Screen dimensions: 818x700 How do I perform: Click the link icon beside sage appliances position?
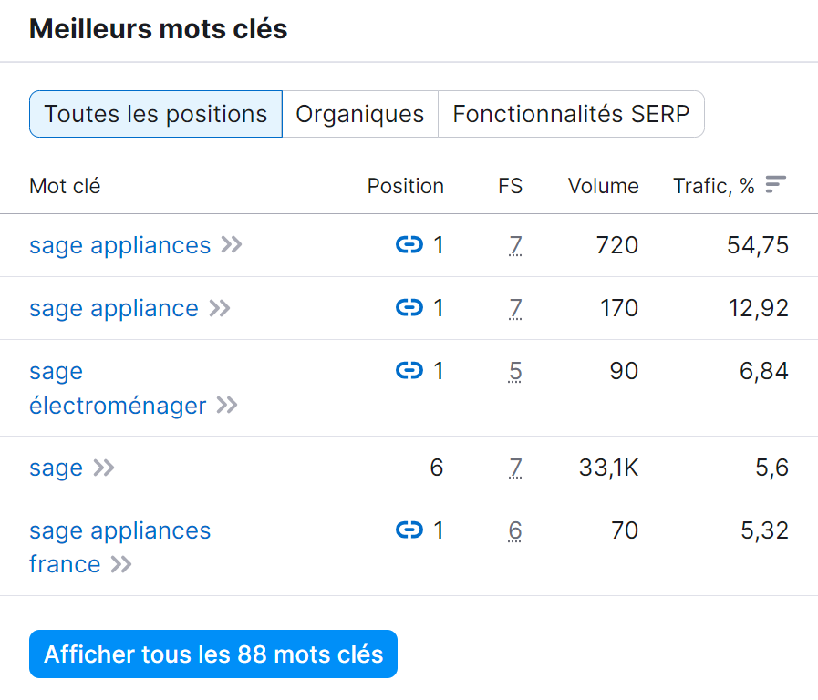[409, 245]
